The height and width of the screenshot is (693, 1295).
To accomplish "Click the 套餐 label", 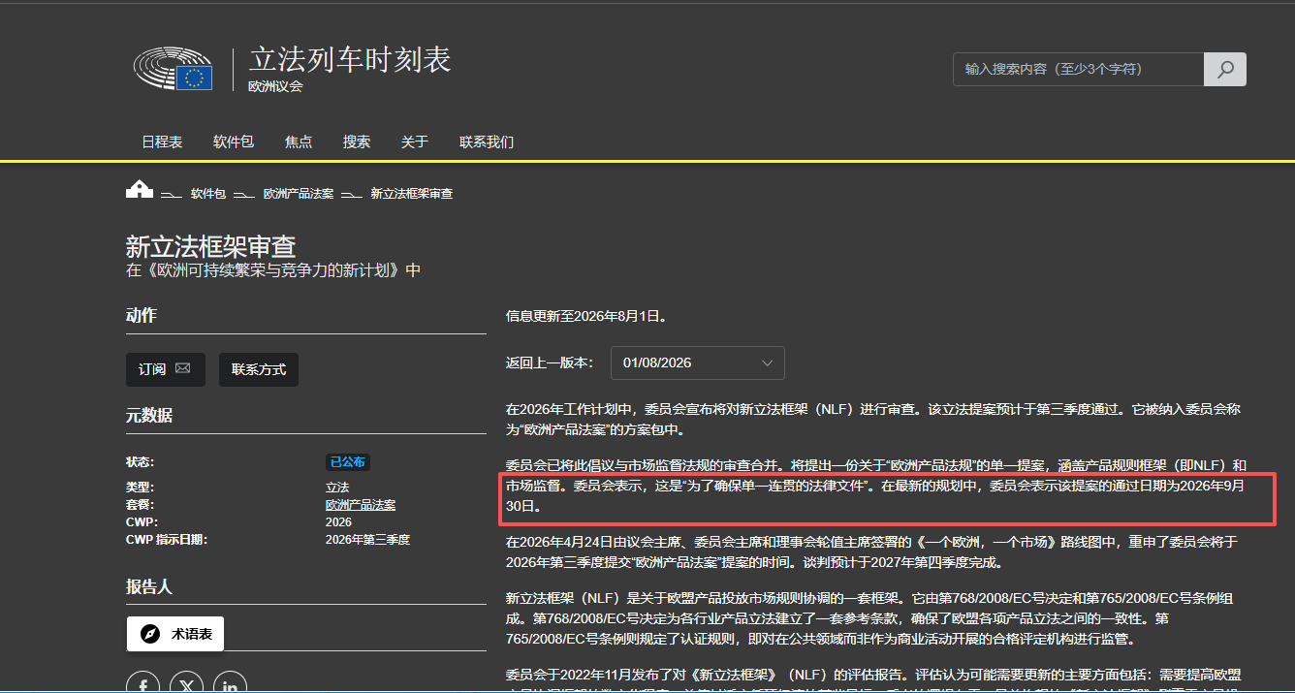I will (140, 505).
